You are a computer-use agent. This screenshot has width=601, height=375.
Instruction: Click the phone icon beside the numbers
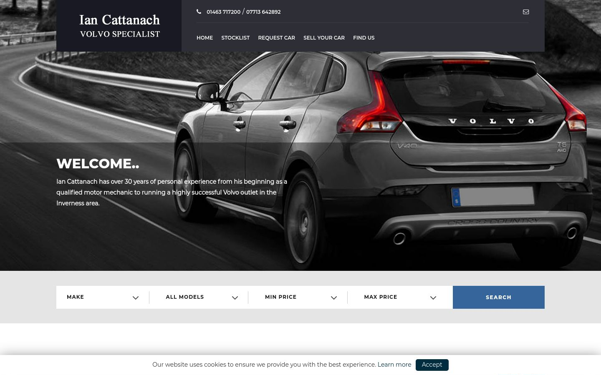click(199, 12)
